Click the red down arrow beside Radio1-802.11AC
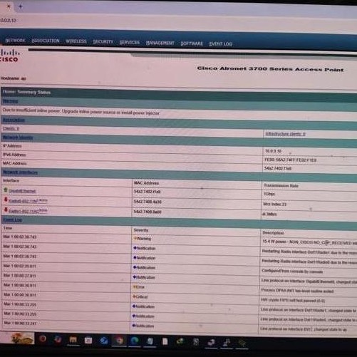The image size is (357, 357). pos(6,209)
